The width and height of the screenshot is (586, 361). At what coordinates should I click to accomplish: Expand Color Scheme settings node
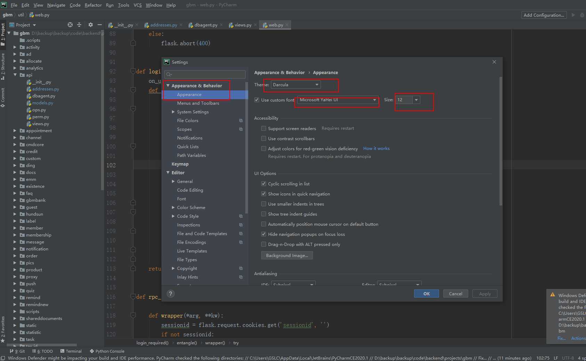tap(173, 207)
